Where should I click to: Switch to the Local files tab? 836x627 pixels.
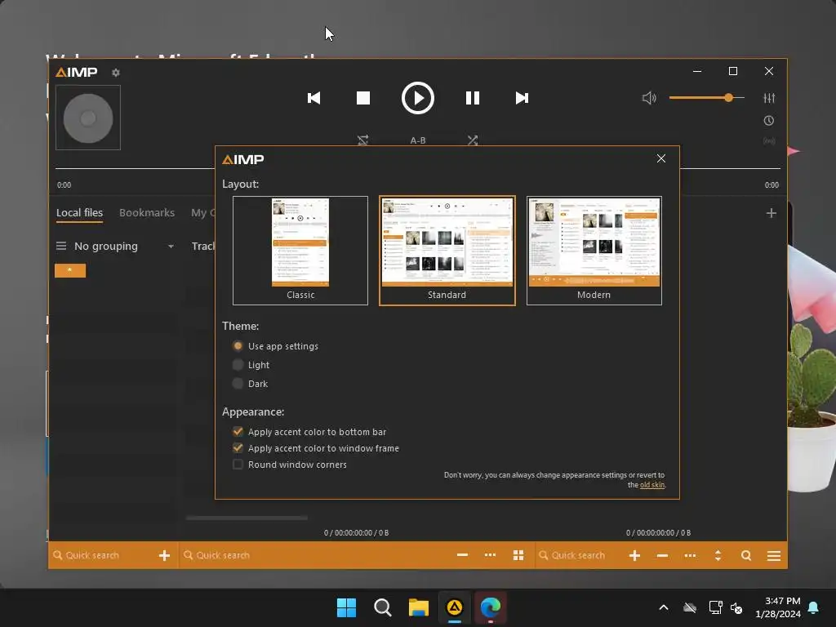click(x=79, y=213)
